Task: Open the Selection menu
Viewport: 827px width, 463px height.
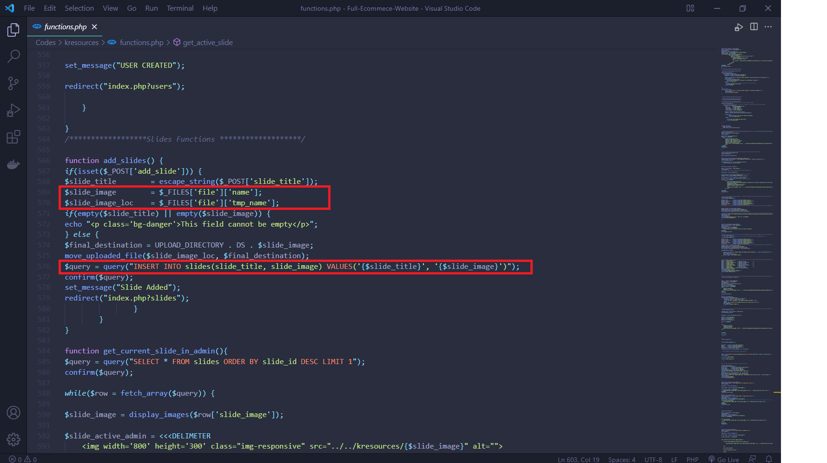Action: [79, 8]
